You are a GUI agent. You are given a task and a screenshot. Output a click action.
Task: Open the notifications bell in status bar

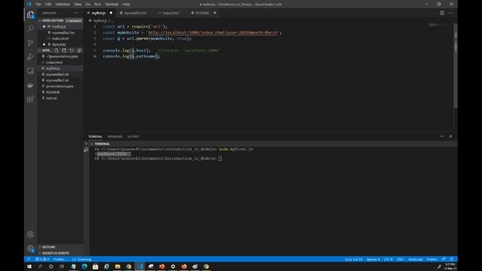[x=452, y=259]
